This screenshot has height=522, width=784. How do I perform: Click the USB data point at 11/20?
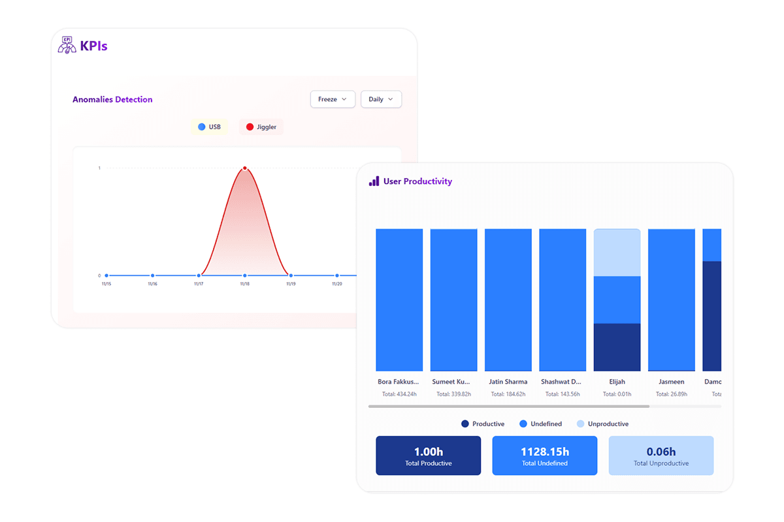click(337, 275)
